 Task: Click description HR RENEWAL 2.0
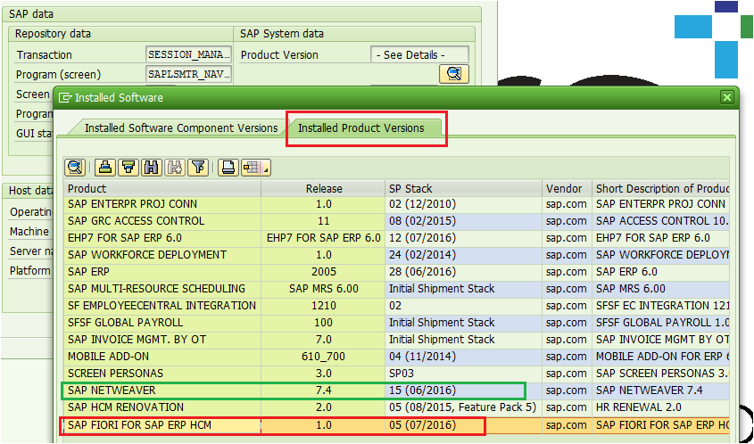[x=661, y=407]
